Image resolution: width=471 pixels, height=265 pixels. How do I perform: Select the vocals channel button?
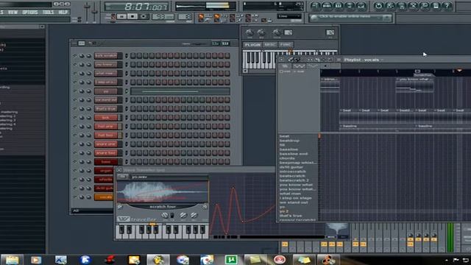tap(104, 197)
